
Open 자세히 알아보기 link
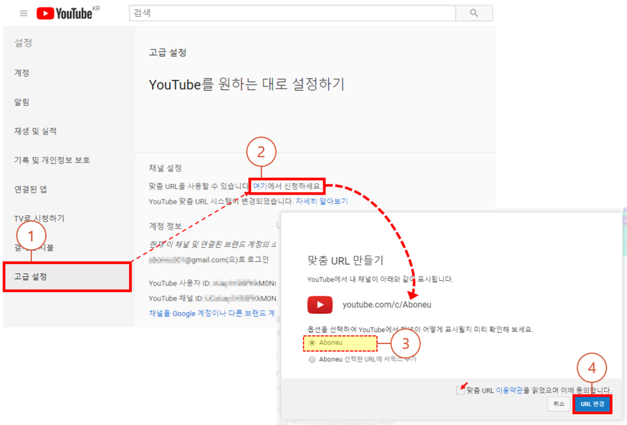click(322, 201)
